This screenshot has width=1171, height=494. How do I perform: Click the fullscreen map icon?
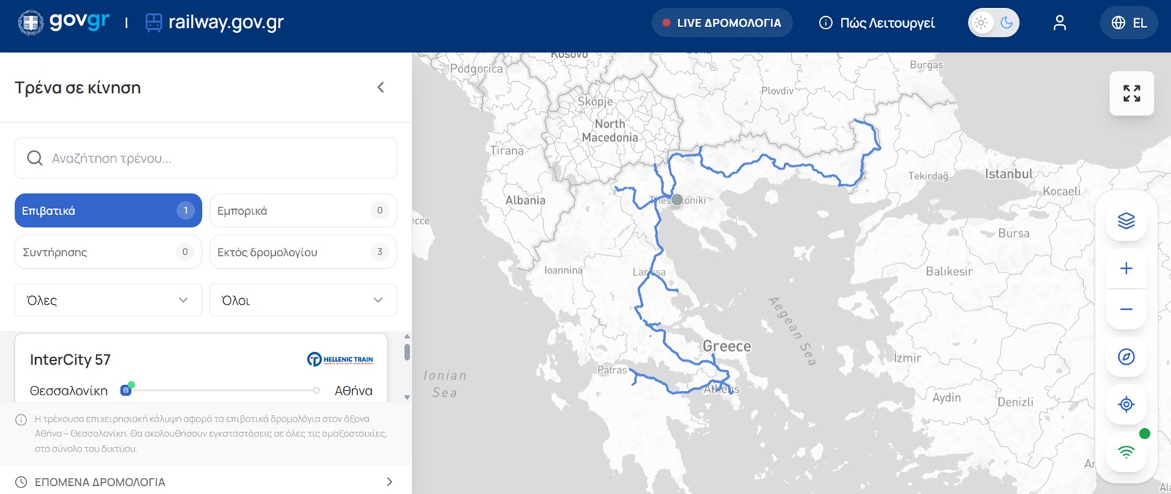coord(1131,94)
